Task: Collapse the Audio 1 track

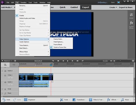Action: (x=2, y=82)
